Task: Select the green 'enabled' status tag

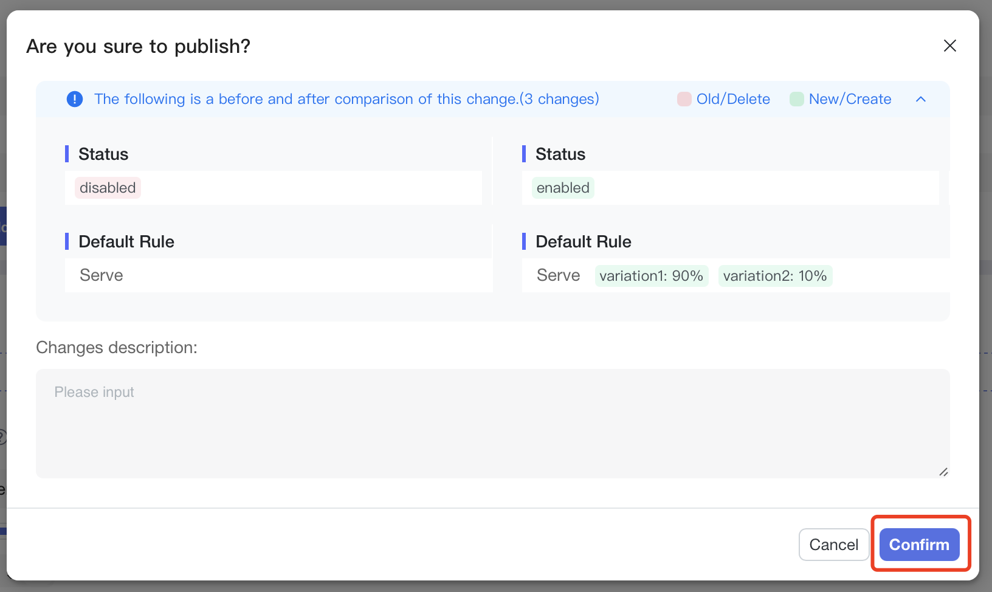Action: [x=563, y=188]
